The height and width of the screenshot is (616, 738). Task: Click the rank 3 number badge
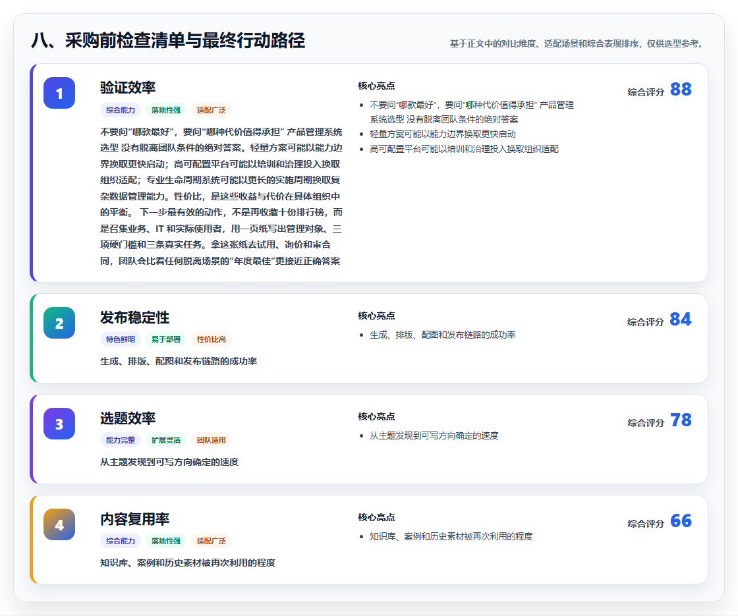59,424
